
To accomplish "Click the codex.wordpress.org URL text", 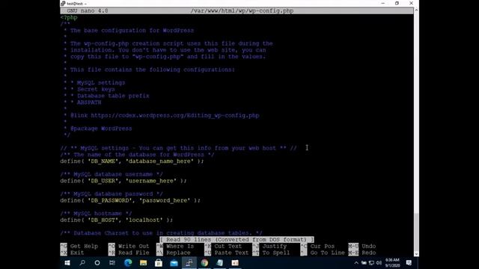I will click(x=175, y=115).
